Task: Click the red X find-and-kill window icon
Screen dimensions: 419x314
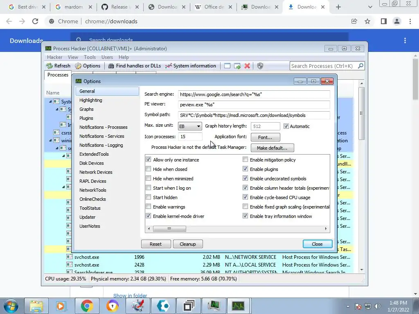Action: coord(247,66)
